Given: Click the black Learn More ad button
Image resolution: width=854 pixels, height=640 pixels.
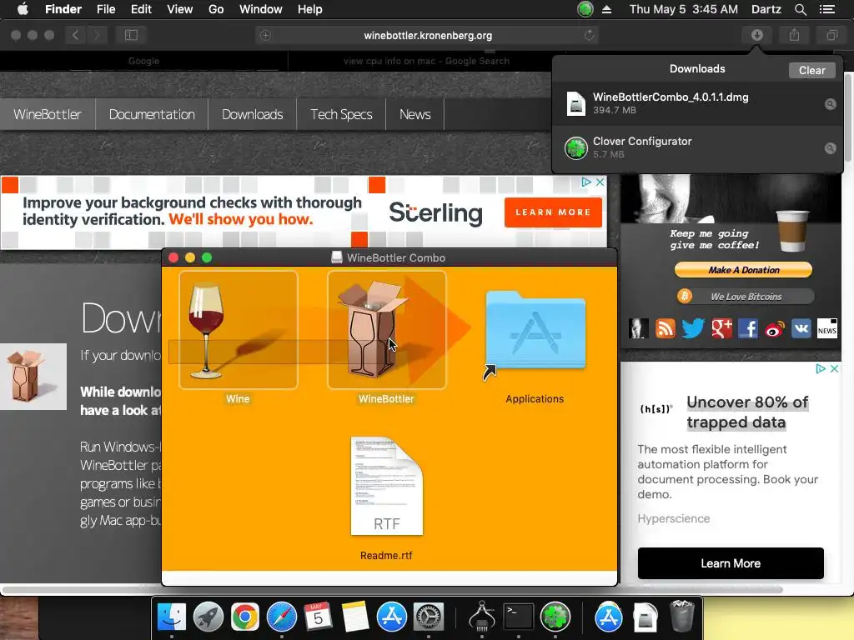Looking at the screenshot, I should [x=731, y=563].
